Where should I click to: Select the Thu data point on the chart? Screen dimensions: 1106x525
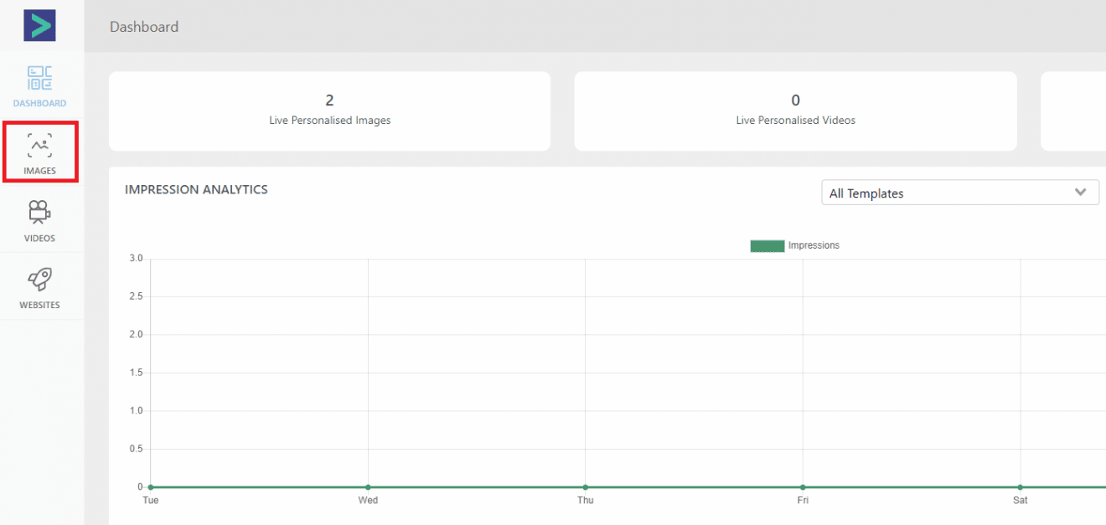585,486
